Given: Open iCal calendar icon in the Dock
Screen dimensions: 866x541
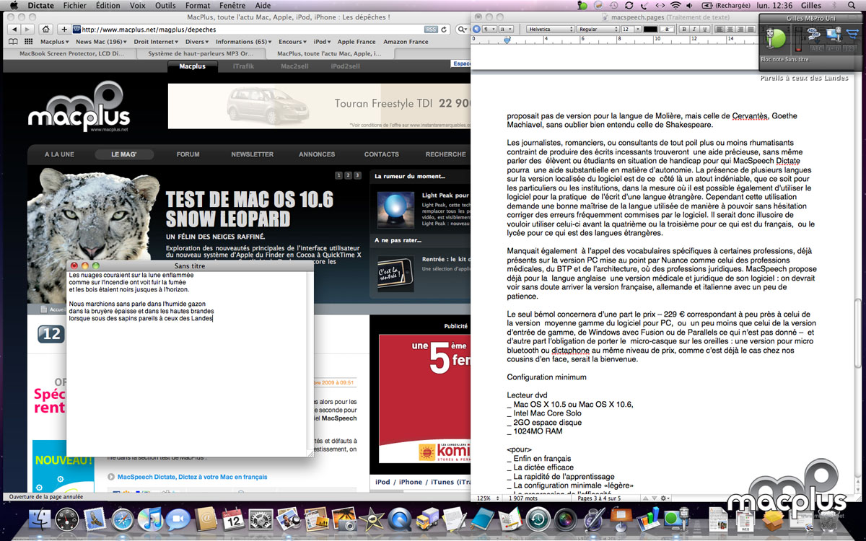Looking at the screenshot, I should pos(233,519).
